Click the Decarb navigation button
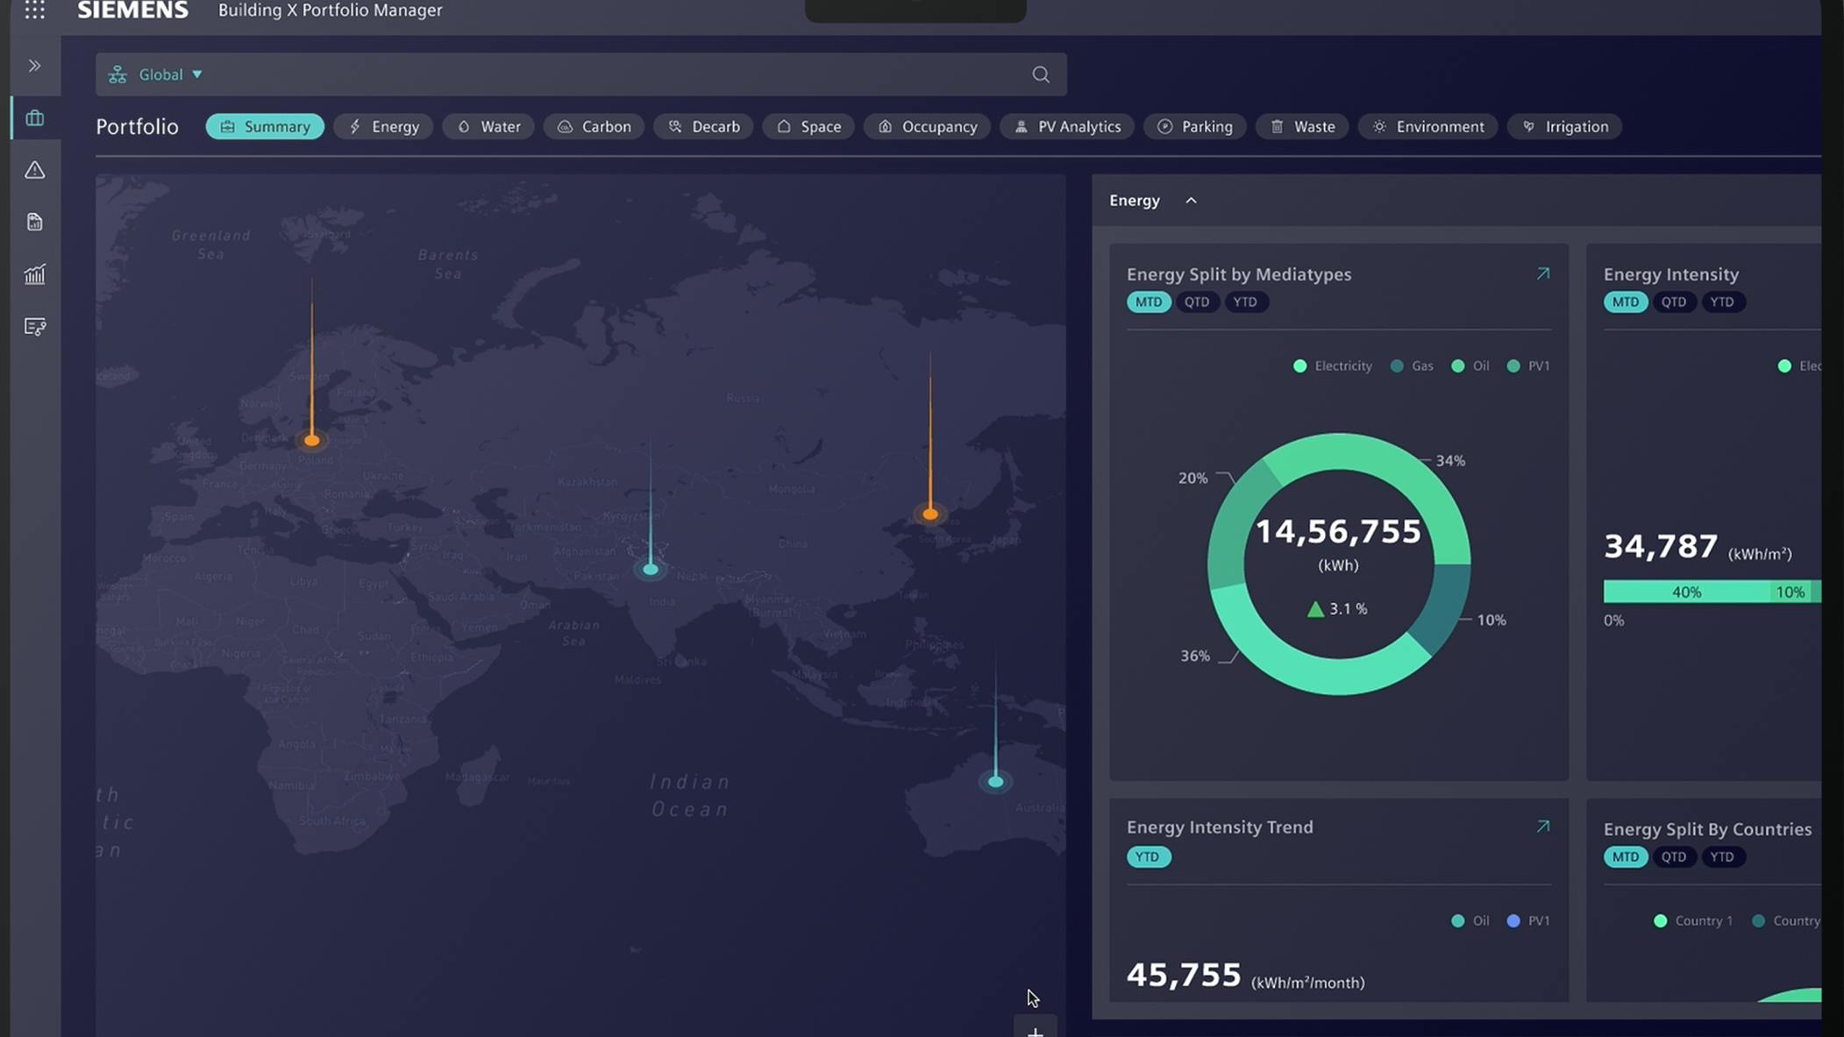This screenshot has width=1844, height=1037. click(x=702, y=126)
